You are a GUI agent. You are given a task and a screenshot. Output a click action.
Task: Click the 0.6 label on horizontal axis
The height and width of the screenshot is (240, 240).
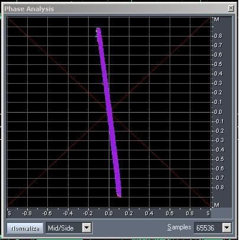pyautogui.click(x=170, y=213)
